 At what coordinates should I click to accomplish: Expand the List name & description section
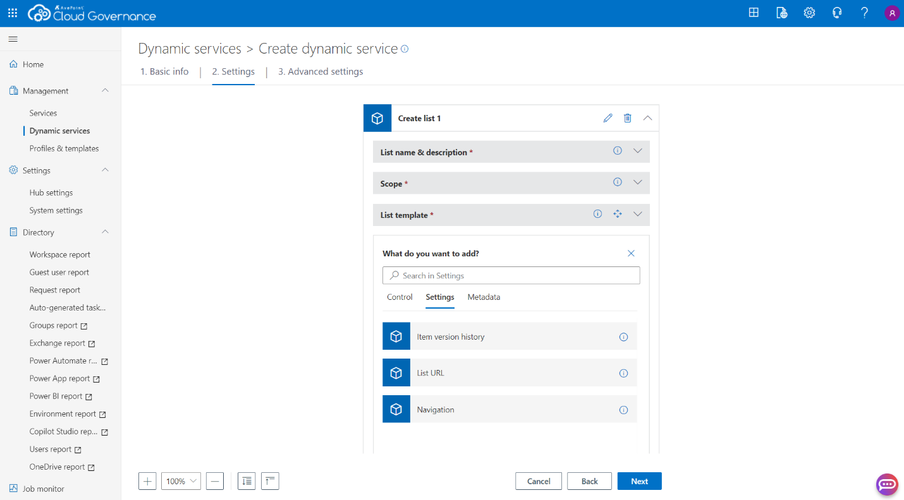click(637, 151)
